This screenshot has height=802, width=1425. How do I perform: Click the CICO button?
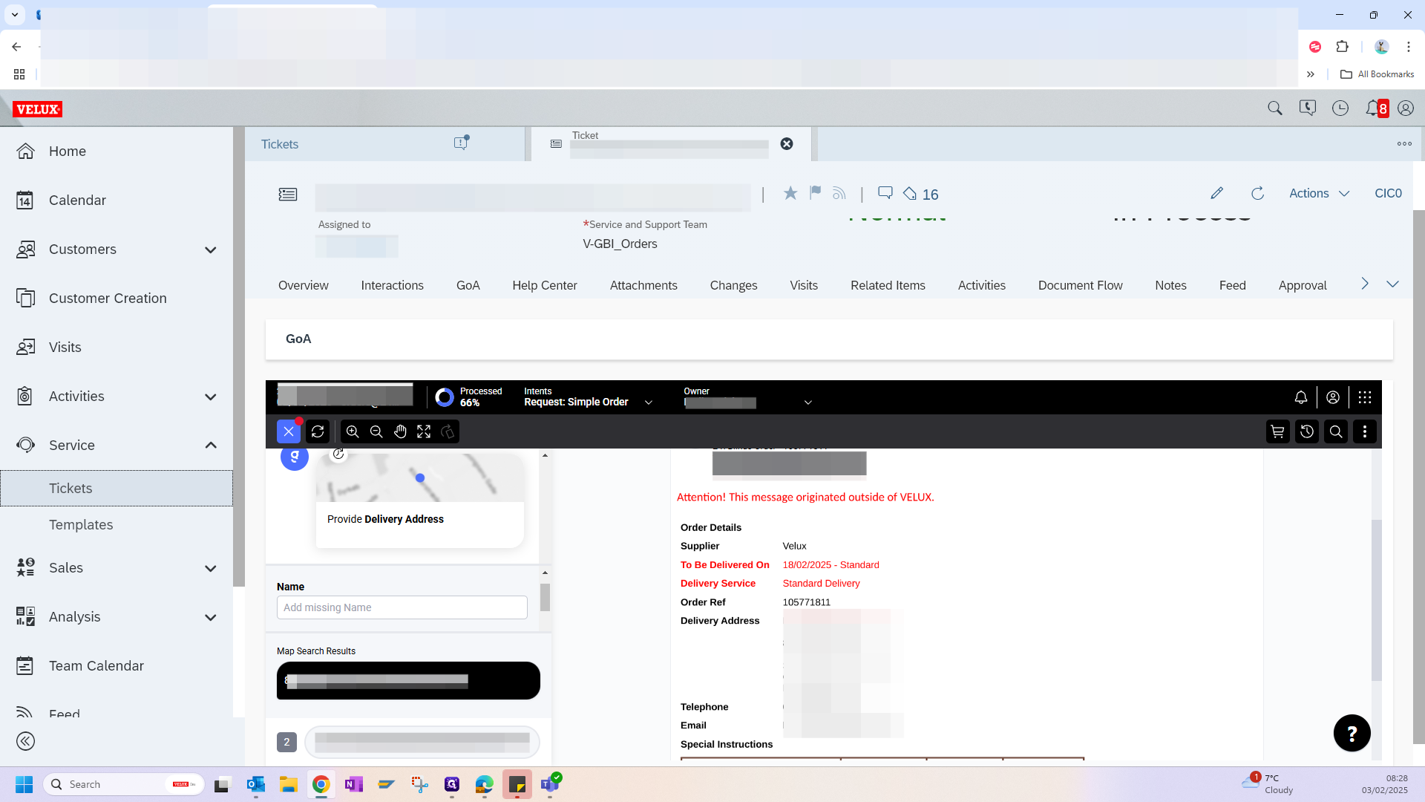click(x=1388, y=193)
